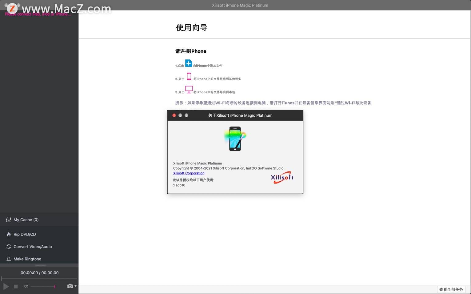This screenshot has height=294, width=471.
Task: Start playback with the play button
Action: [6, 286]
